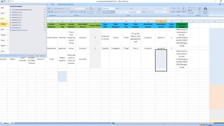Screen dimensions: 224x126
Task: Open the View ribbon tab
Action: tap(52, 5)
